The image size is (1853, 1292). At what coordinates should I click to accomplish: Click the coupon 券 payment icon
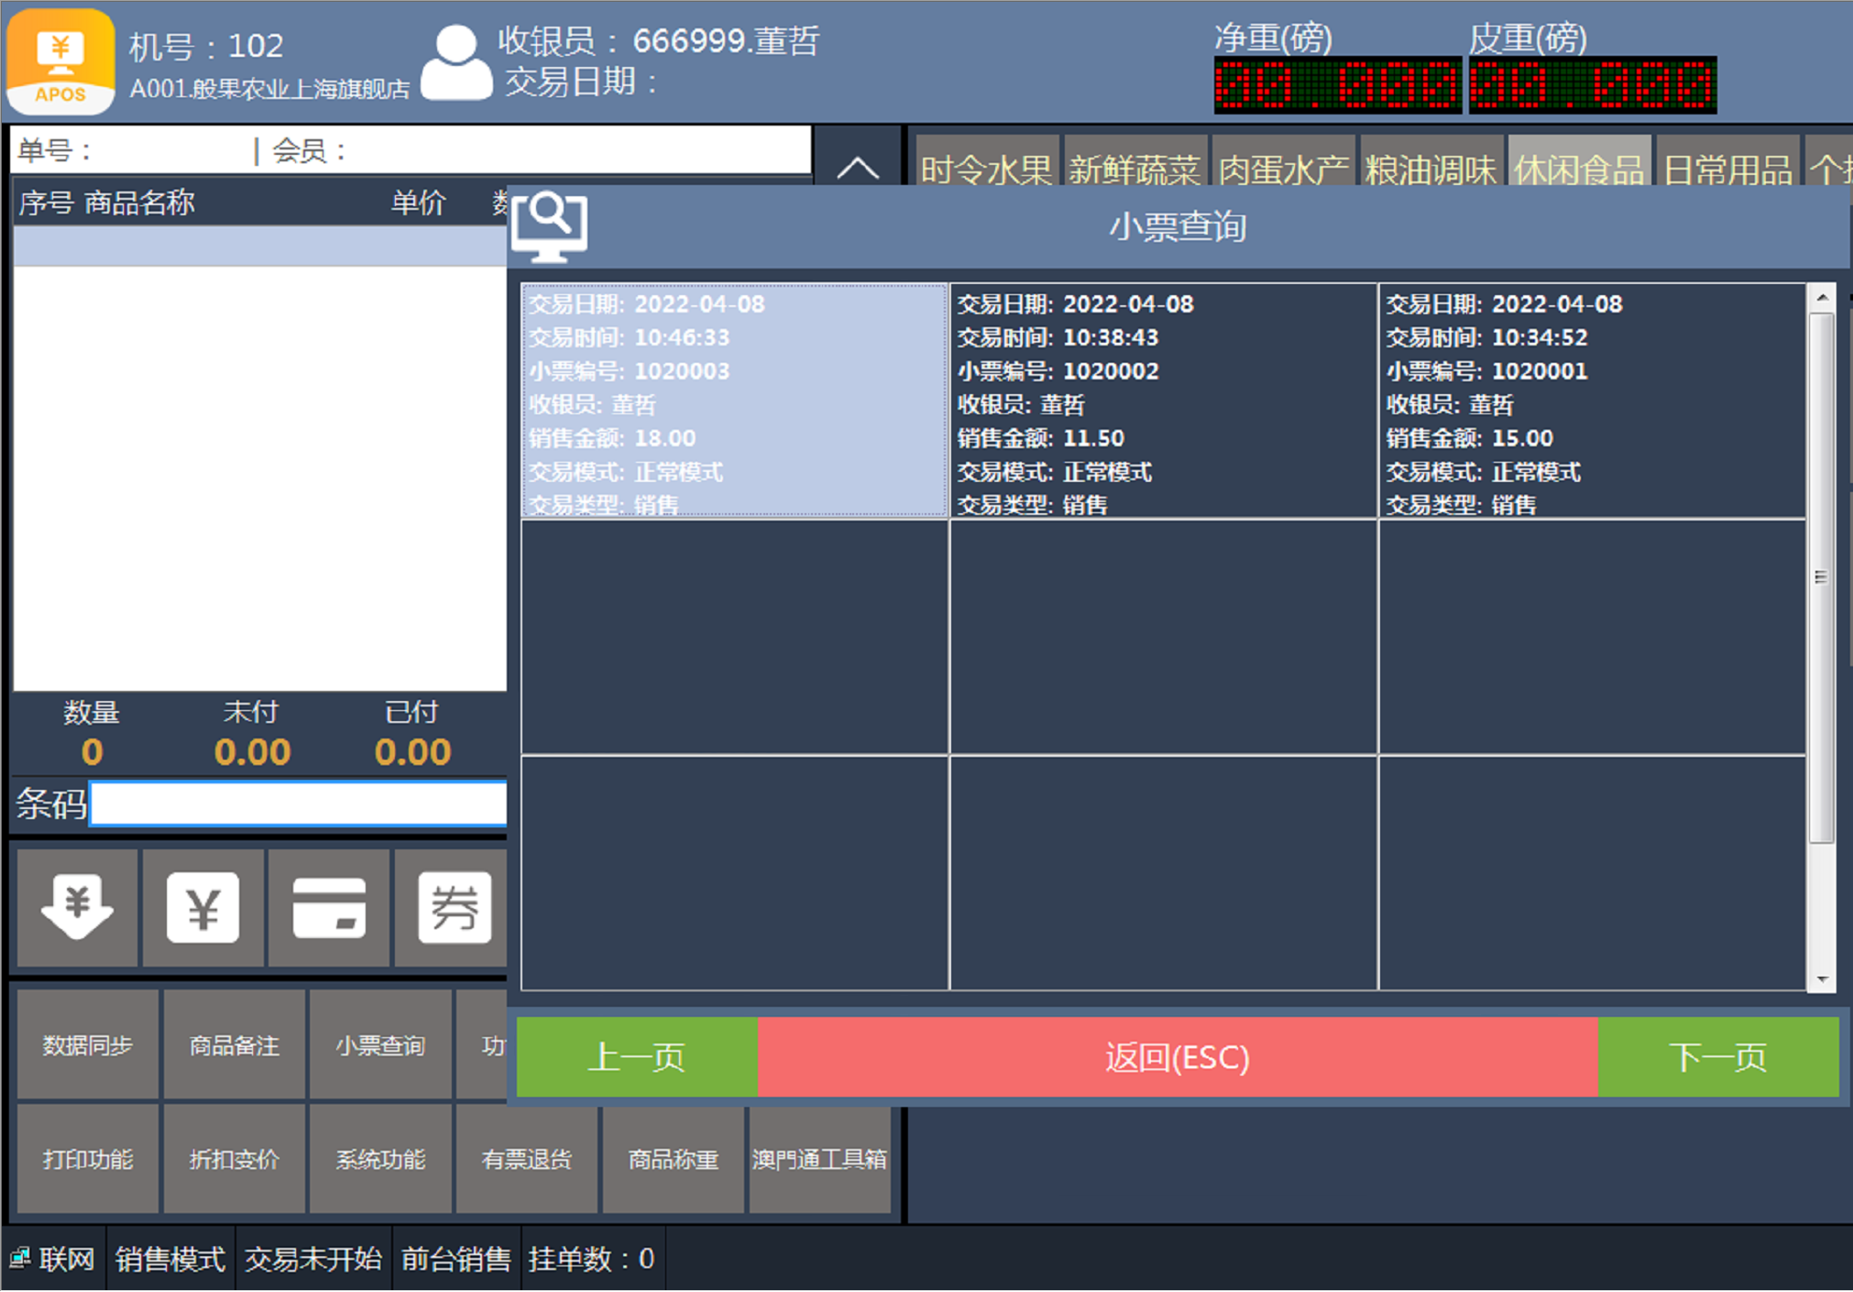tap(454, 907)
